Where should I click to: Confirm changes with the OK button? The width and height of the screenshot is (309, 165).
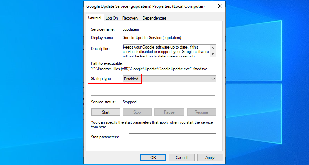tap(153, 158)
